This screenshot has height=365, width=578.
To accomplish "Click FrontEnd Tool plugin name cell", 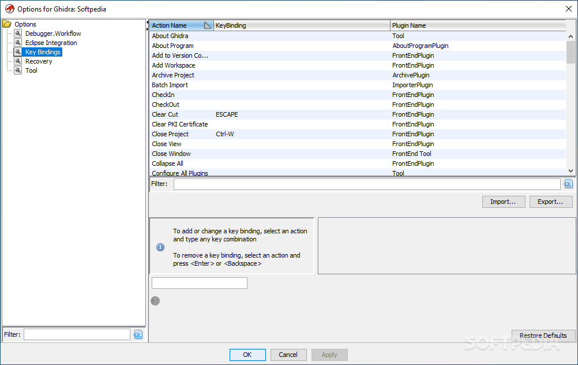I will click(x=478, y=154).
